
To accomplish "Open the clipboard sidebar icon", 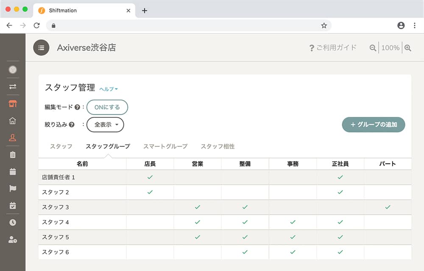I will point(12,155).
